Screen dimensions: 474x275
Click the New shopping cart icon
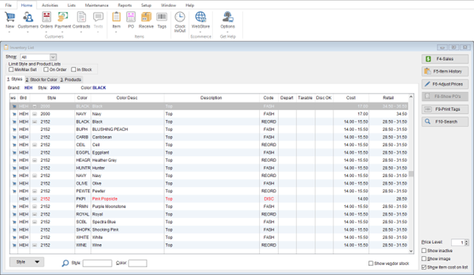pos(10,17)
